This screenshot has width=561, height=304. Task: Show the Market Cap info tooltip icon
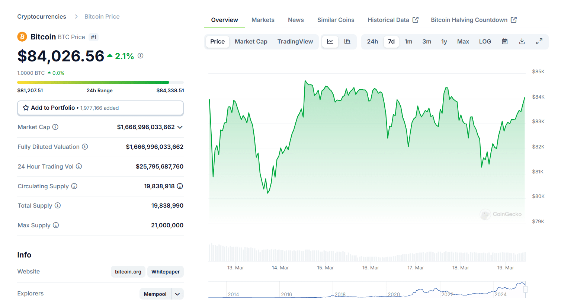[x=55, y=127]
